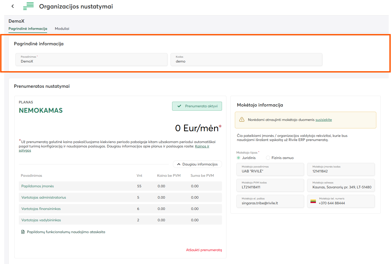Click the checkmark in Prenumerata aktyvi

tap(179, 106)
